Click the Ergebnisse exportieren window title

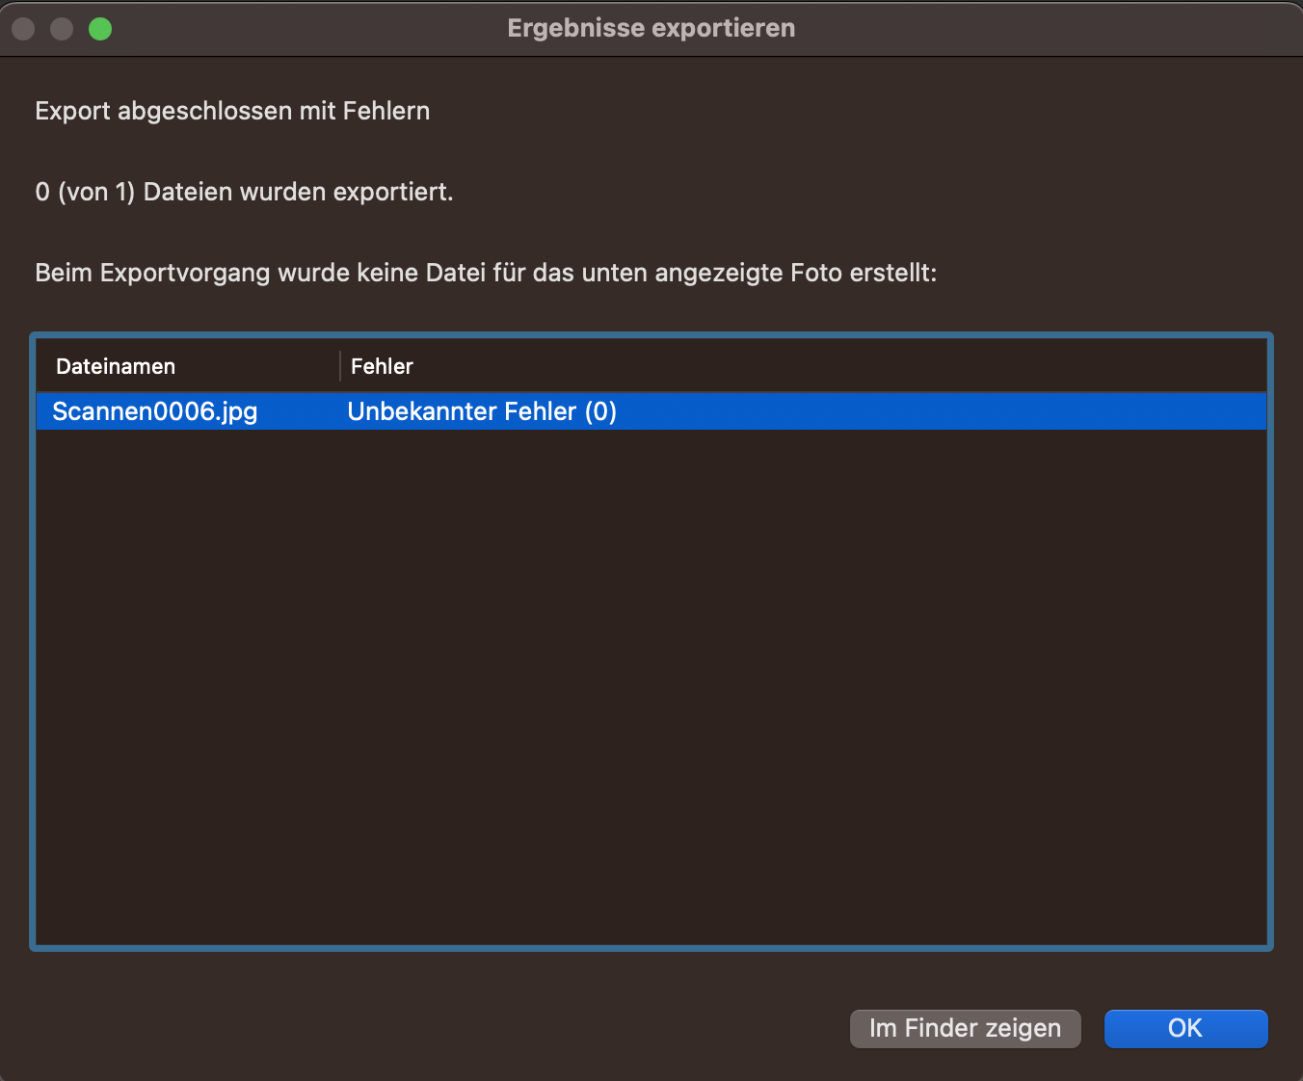click(x=651, y=29)
